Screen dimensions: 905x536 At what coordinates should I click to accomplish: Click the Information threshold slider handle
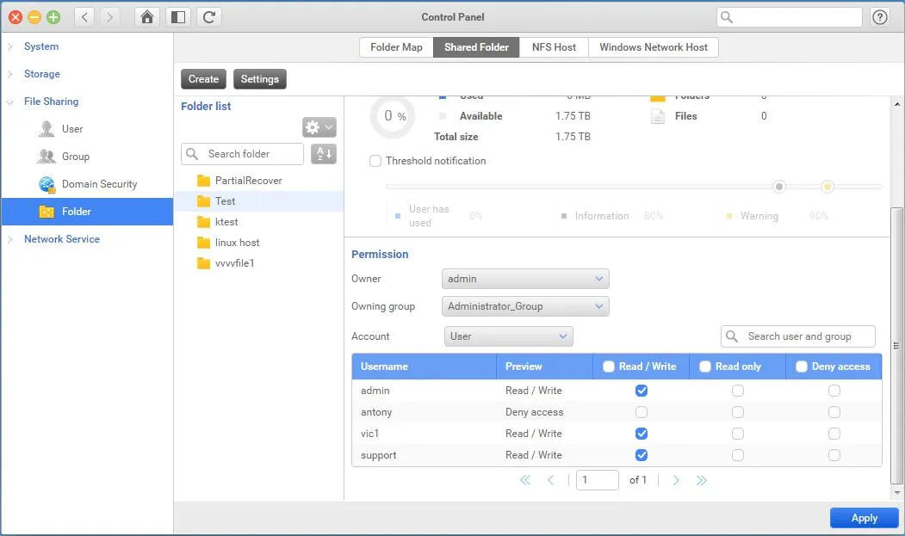tap(779, 187)
